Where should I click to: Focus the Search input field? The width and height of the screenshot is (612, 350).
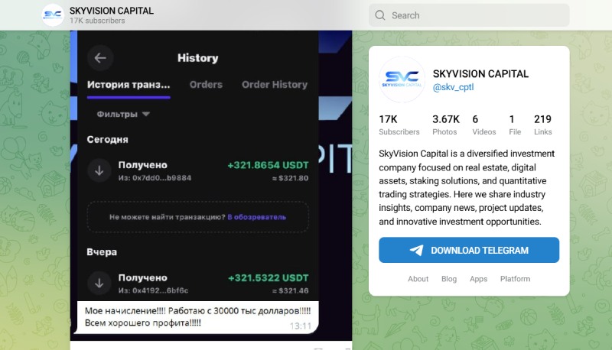coord(469,15)
